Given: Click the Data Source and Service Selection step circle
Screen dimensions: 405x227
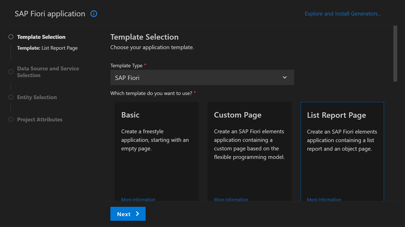Looking at the screenshot, I should click(x=11, y=72).
